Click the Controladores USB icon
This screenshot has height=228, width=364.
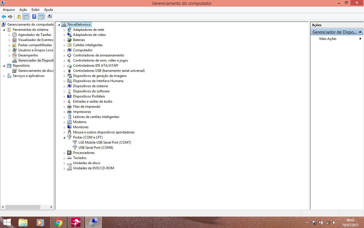pyautogui.click(x=69, y=71)
